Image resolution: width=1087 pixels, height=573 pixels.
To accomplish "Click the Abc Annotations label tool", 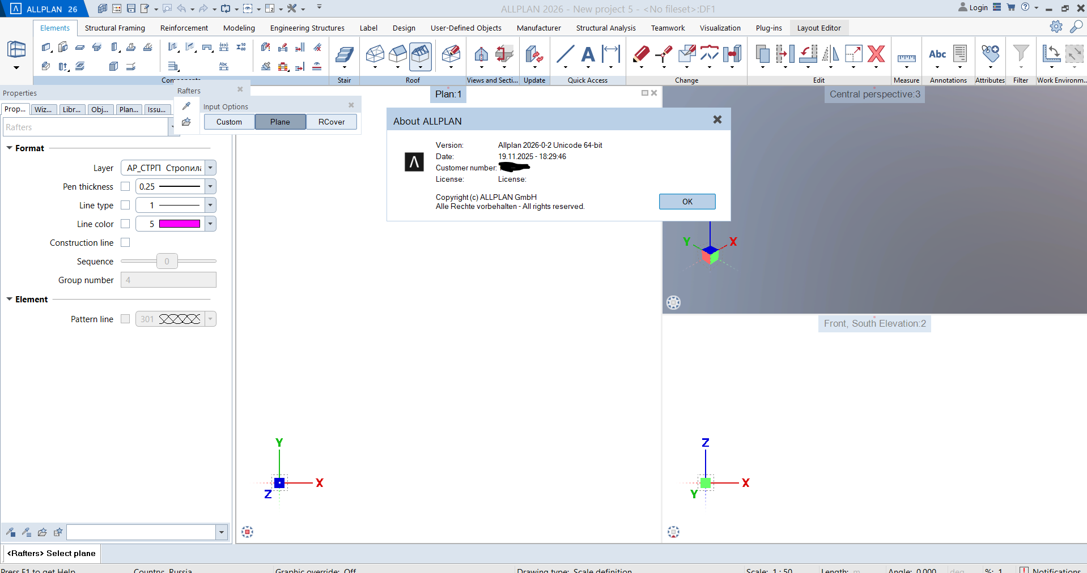I will [937, 54].
